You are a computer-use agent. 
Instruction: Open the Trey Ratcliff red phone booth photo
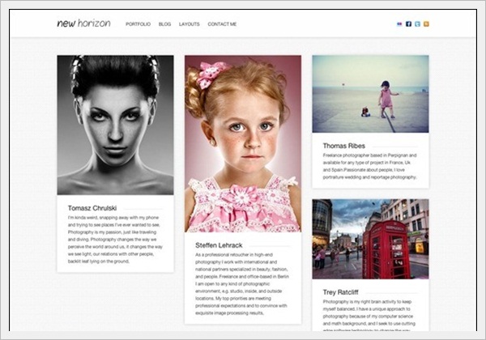point(370,239)
